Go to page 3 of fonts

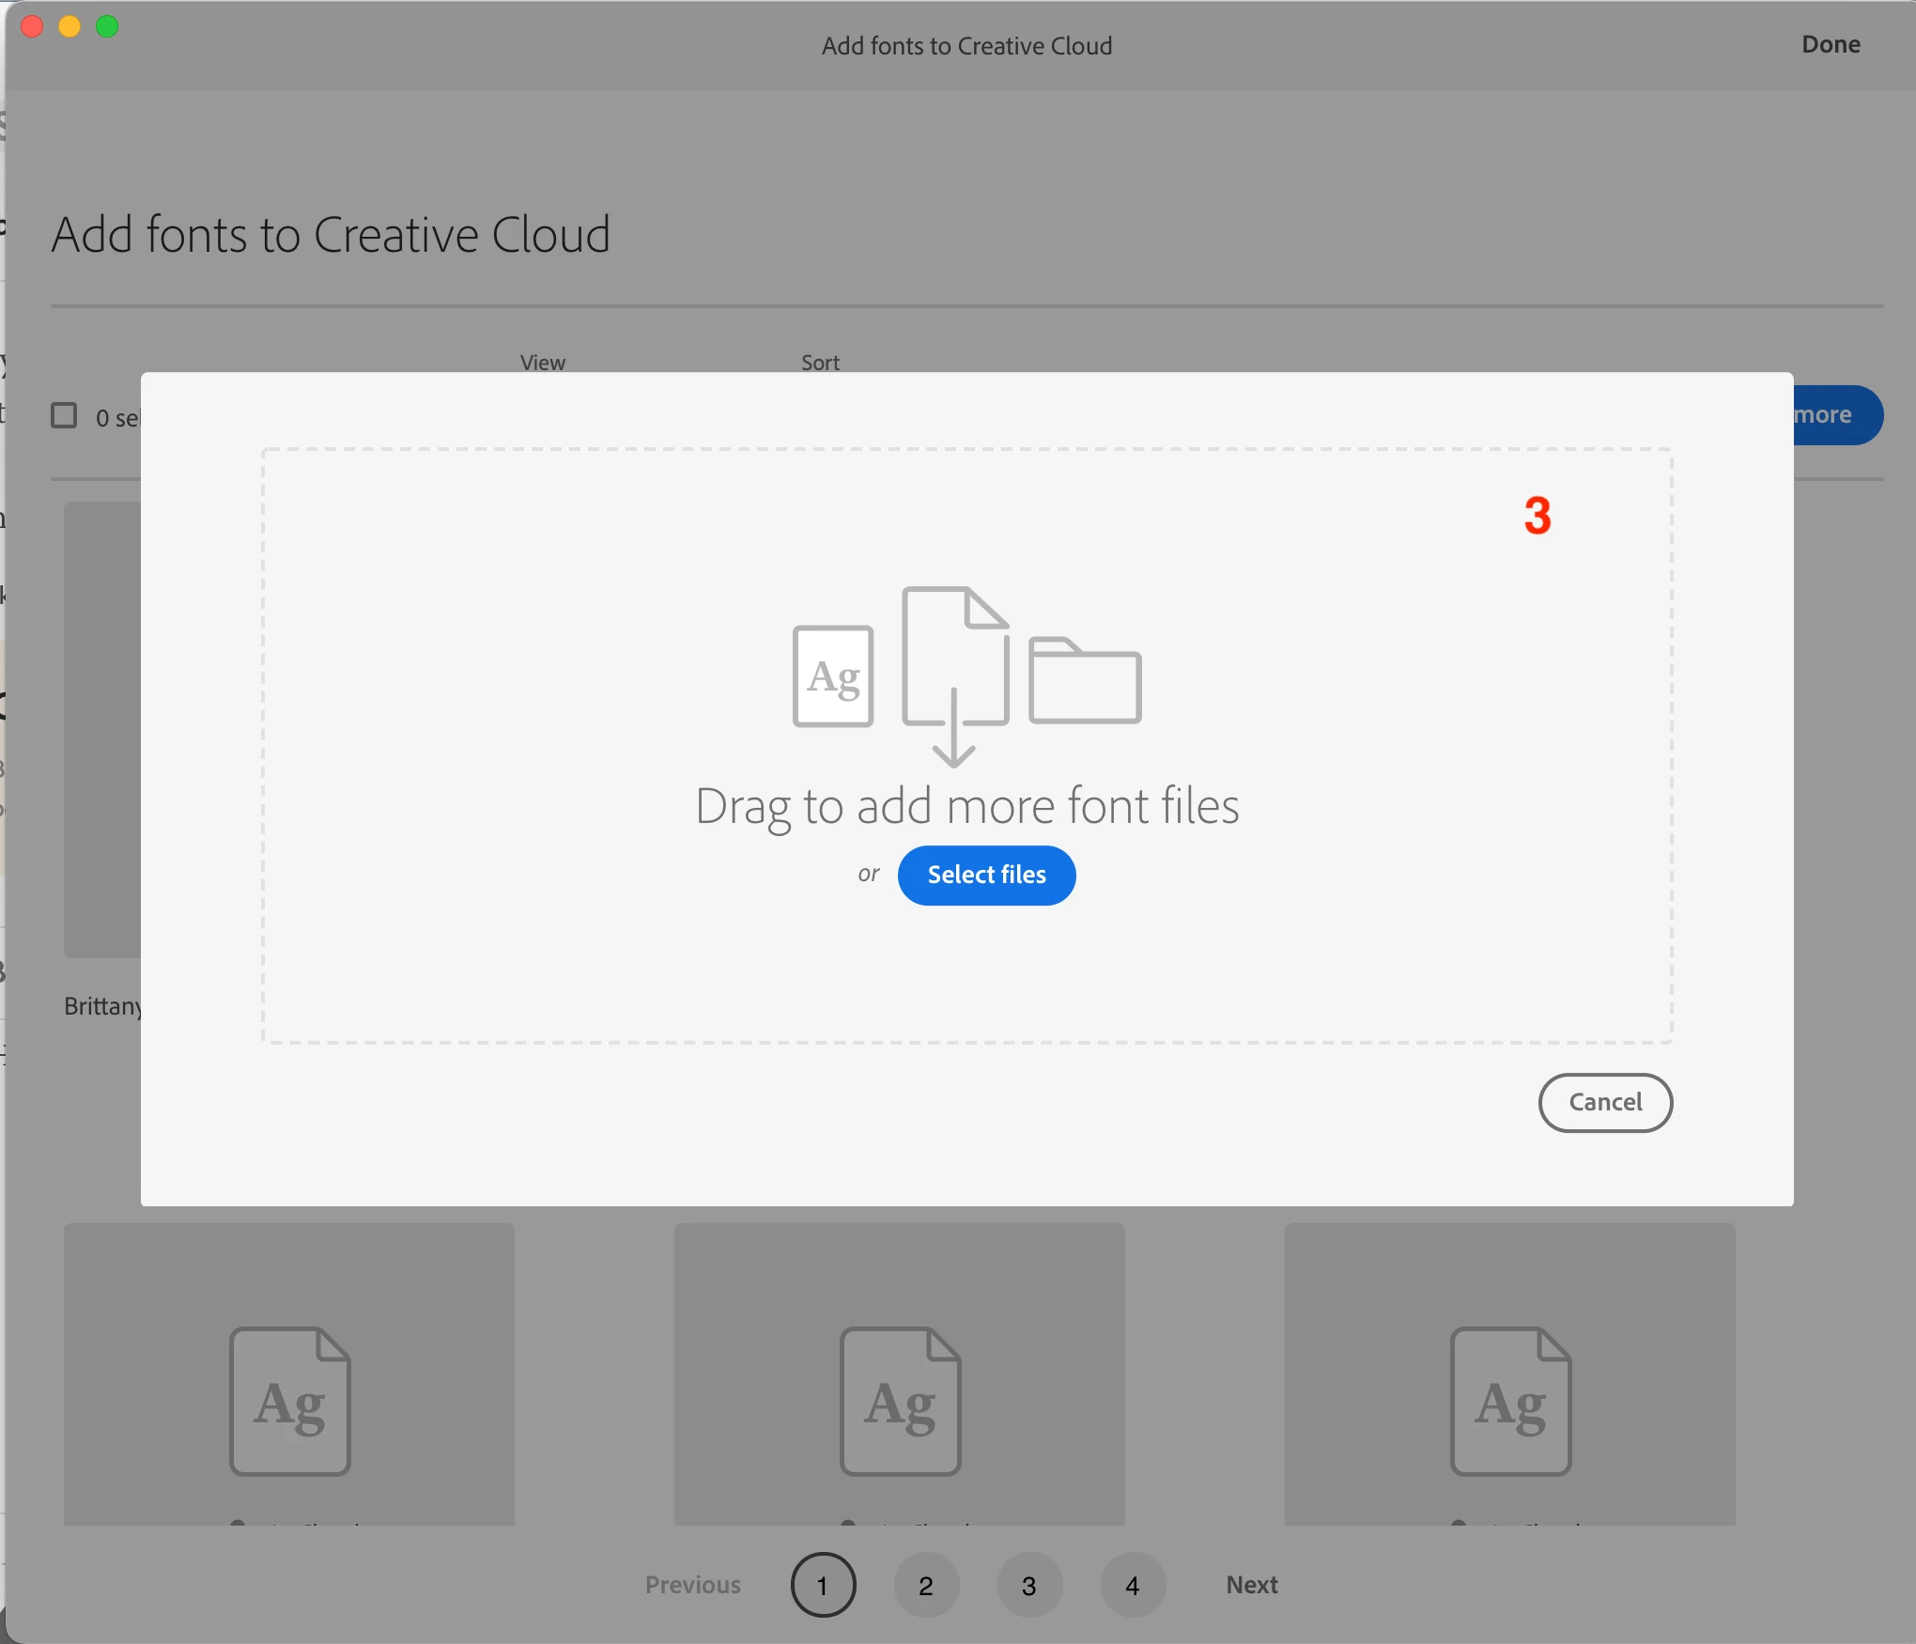pyautogui.click(x=1029, y=1586)
